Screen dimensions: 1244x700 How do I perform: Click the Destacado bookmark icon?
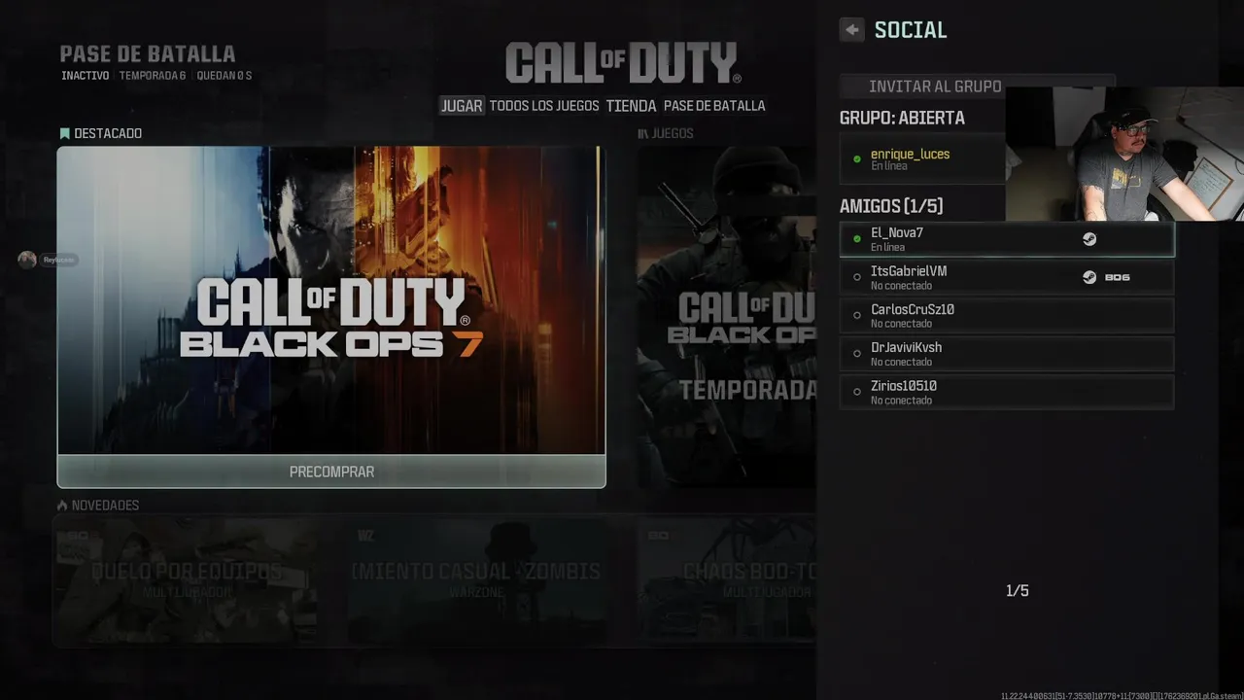(x=65, y=133)
